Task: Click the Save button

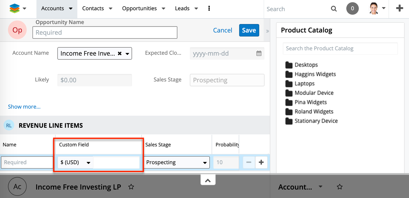Action: 249,30
